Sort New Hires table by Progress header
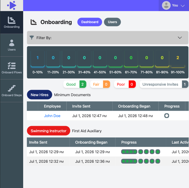The image size is (189, 188). pyautogui.click(x=172, y=106)
